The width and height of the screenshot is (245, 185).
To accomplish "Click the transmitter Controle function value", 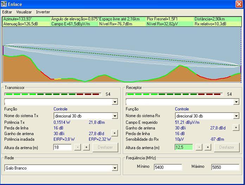I will point(60,109).
